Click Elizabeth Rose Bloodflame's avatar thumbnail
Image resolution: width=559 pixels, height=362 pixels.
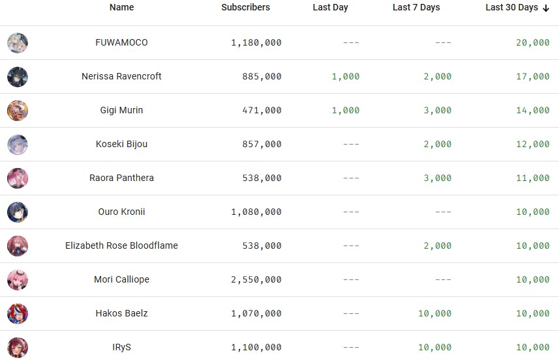coord(18,246)
